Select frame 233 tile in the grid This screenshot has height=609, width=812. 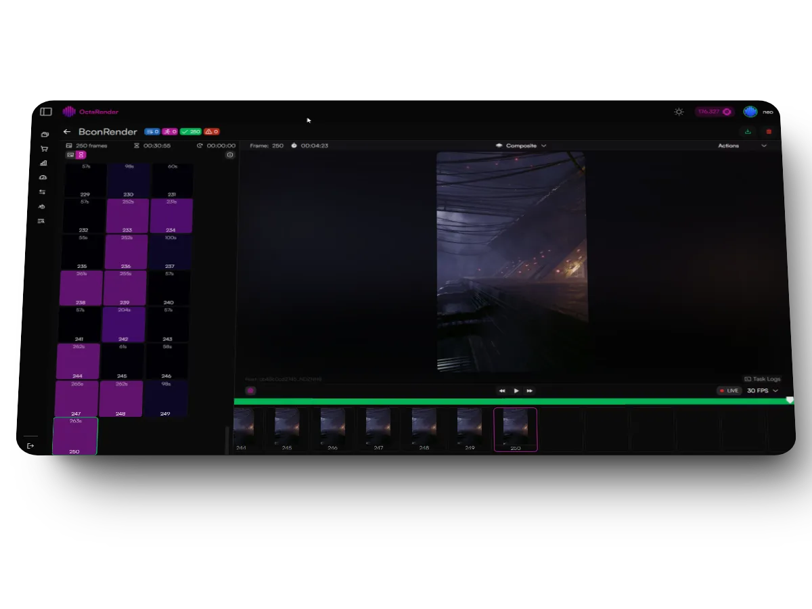[x=128, y=216]
